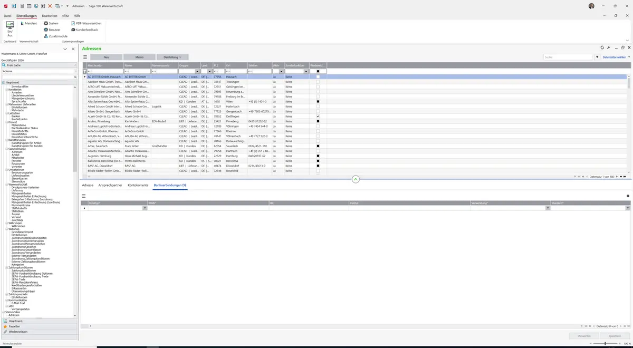The image size is (633, 348).
Task: Toggle Werbewid checkbox for BASF AG, Düsseldorf
Action: (x=318, y=166)
